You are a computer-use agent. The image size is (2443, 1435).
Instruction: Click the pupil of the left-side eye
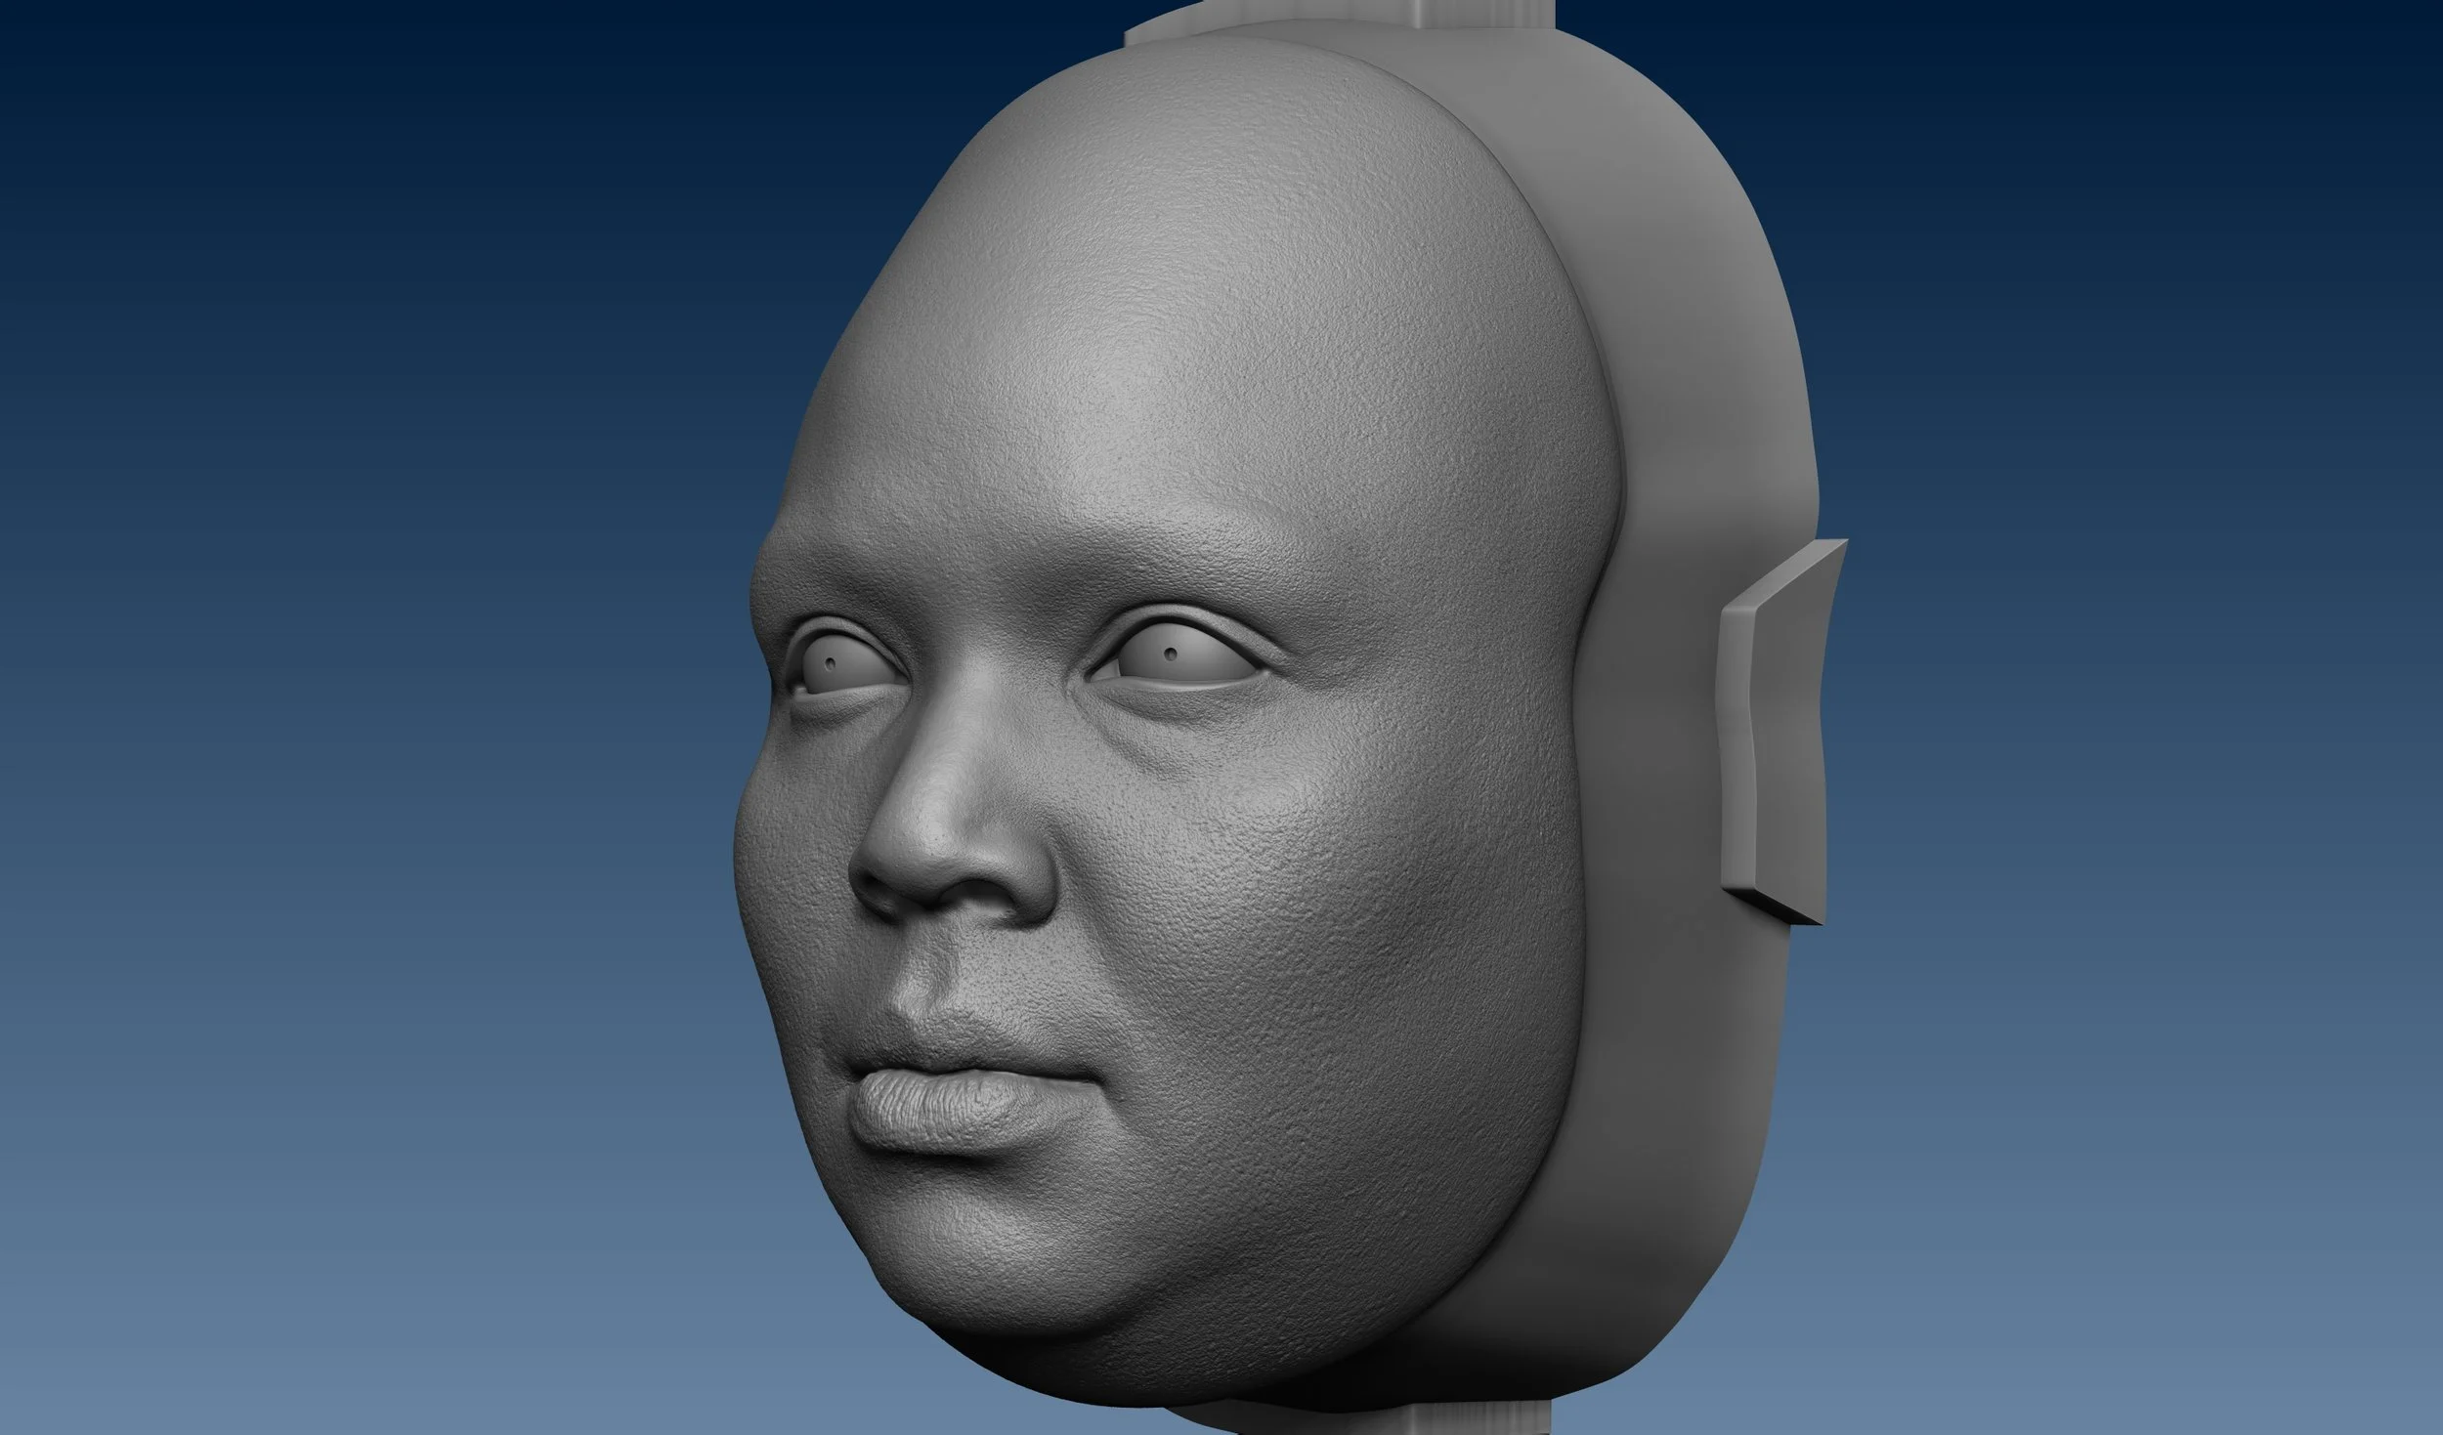tap(831, 663)
